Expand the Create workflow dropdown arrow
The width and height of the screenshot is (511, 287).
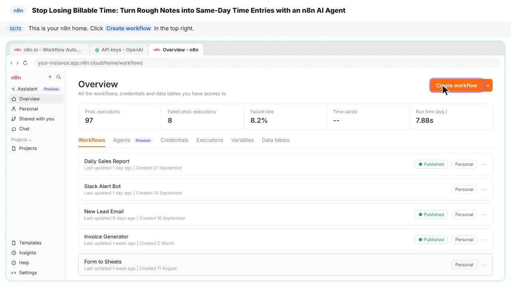488,85
